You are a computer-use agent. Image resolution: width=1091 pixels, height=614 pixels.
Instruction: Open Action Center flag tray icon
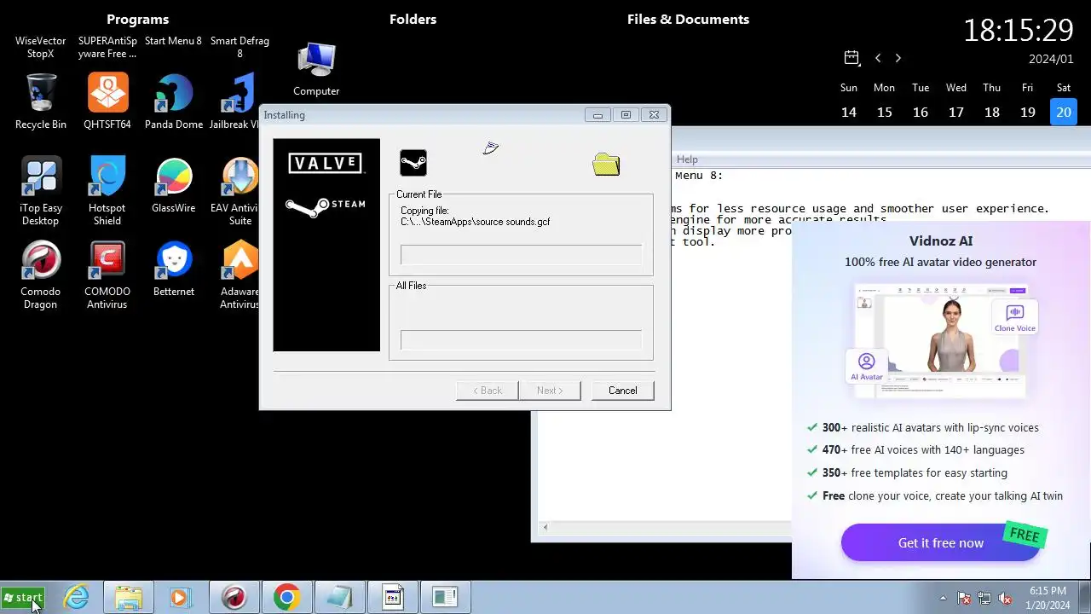(x=964, y=598)
